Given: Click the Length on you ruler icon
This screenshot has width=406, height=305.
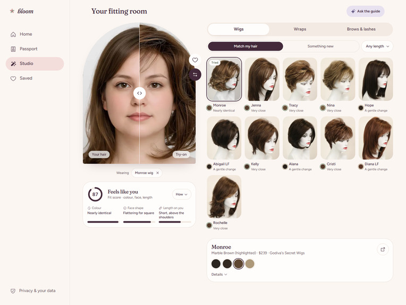Looking at the screenshot, I should pyautogui.click(x=160, y=208).
